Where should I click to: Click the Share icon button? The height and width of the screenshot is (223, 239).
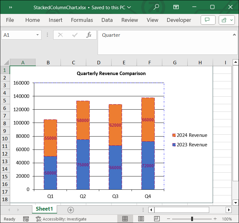coord(224,20)
